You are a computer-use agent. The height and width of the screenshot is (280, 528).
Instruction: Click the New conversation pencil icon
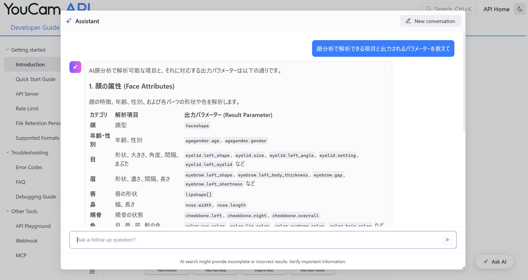pyautogui.click(x=408, y=21)
